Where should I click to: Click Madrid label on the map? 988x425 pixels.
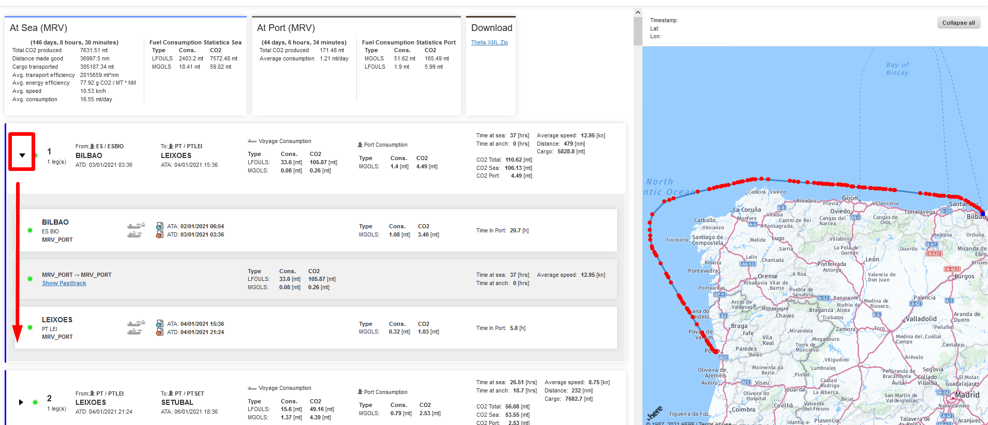(x=967, y=395)
